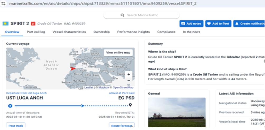Image resolution: width=265 pixels, height=130 pixels.
Task: Click the Palau flag icon
Action: click(x=5, y=24)
